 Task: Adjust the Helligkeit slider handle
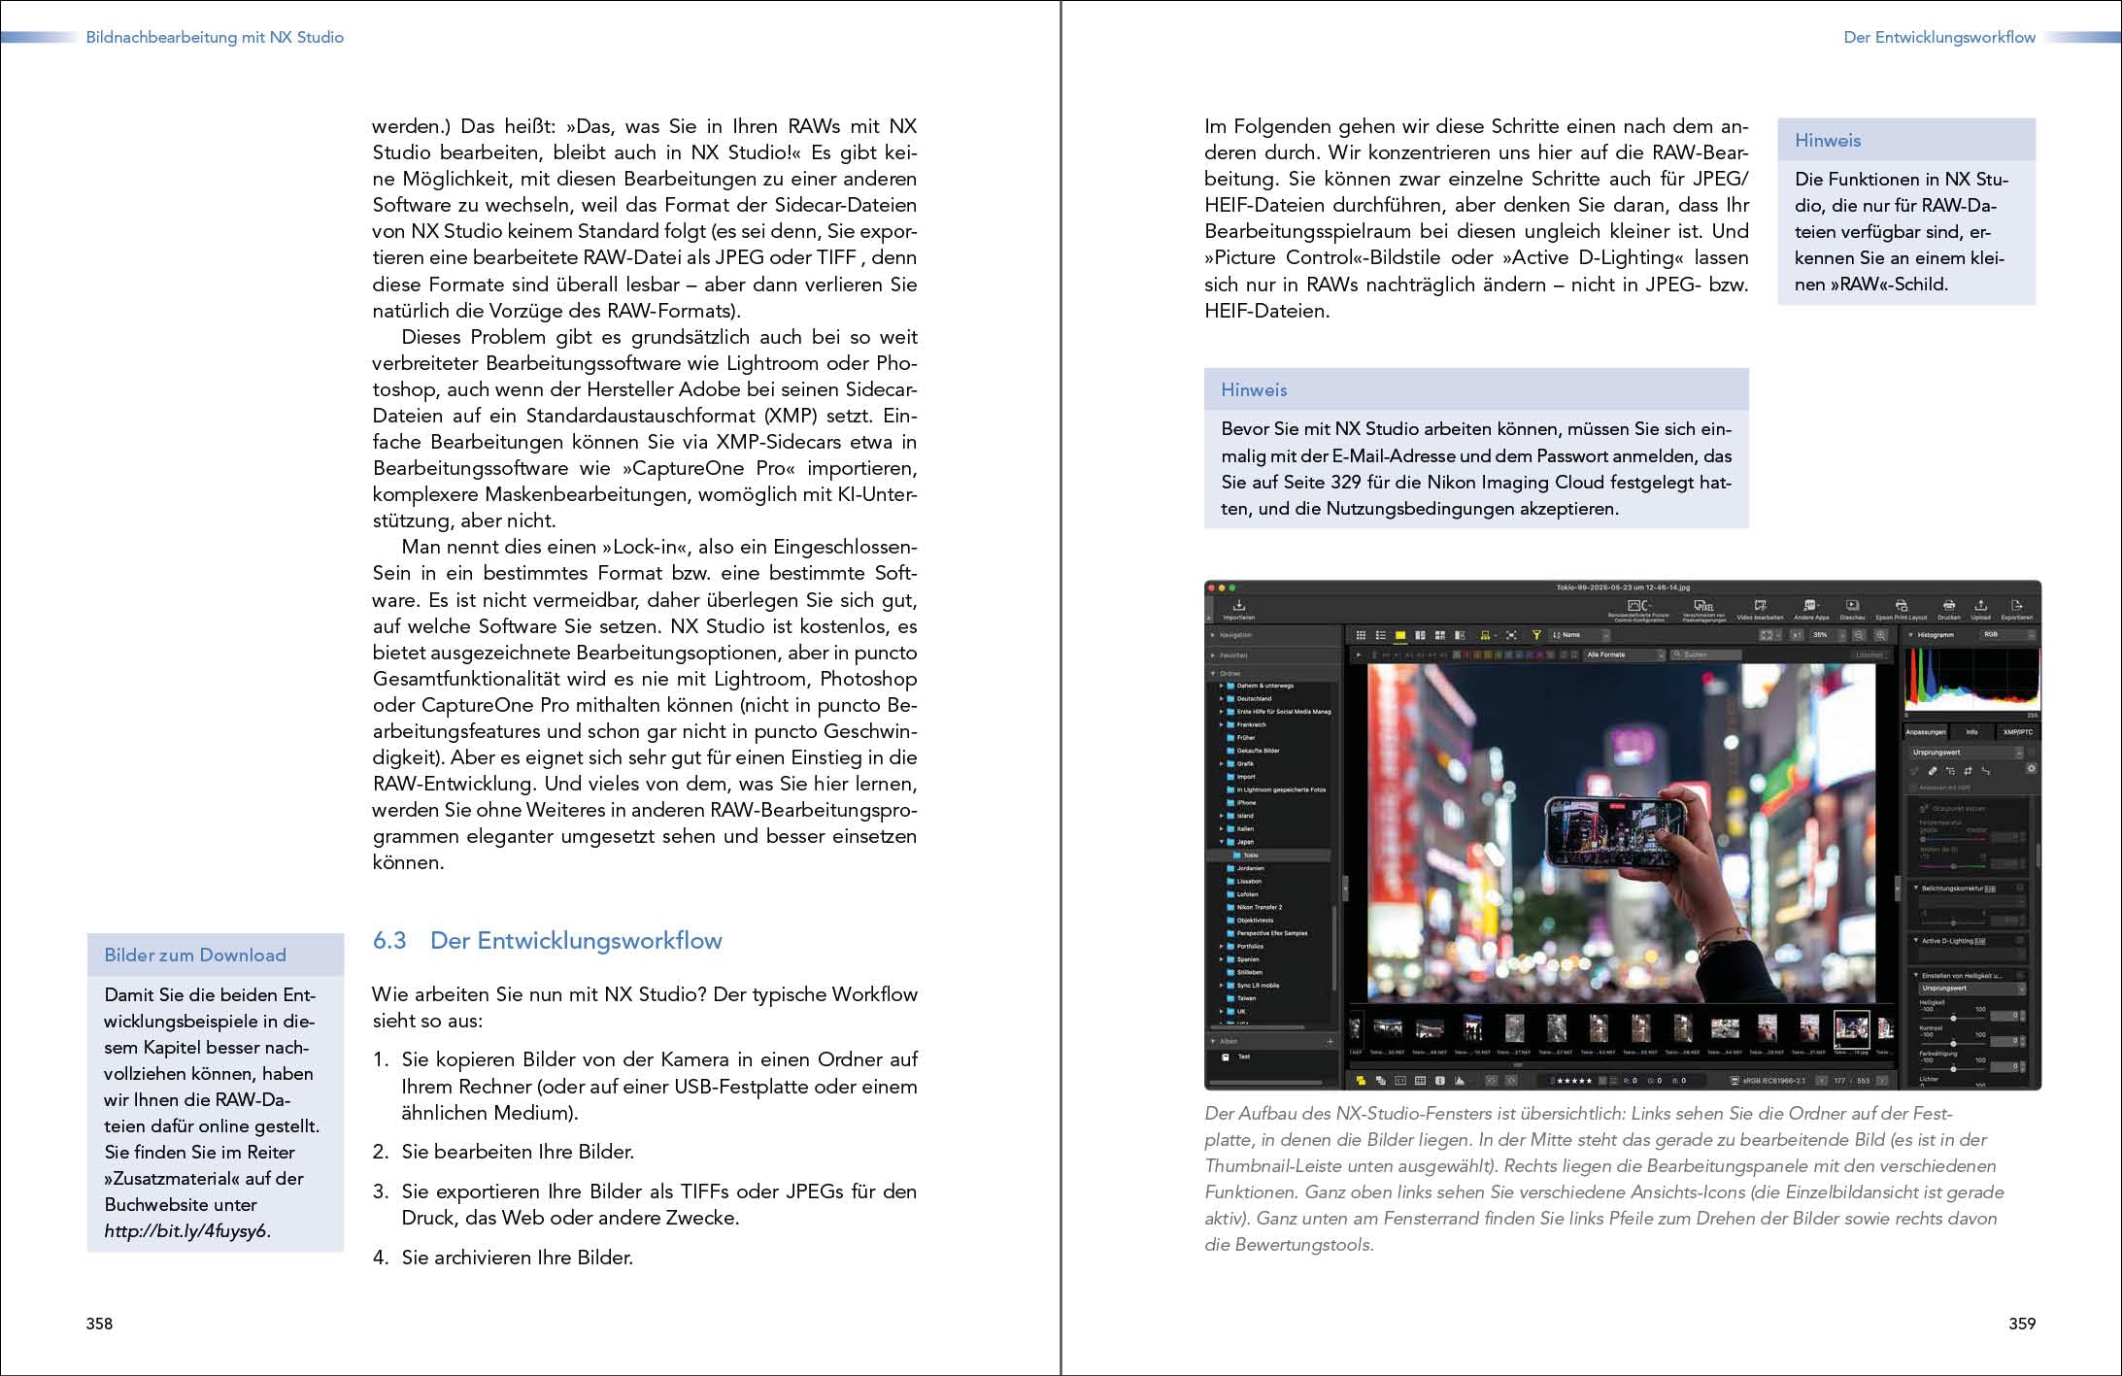click(x=1953, y=1019)
